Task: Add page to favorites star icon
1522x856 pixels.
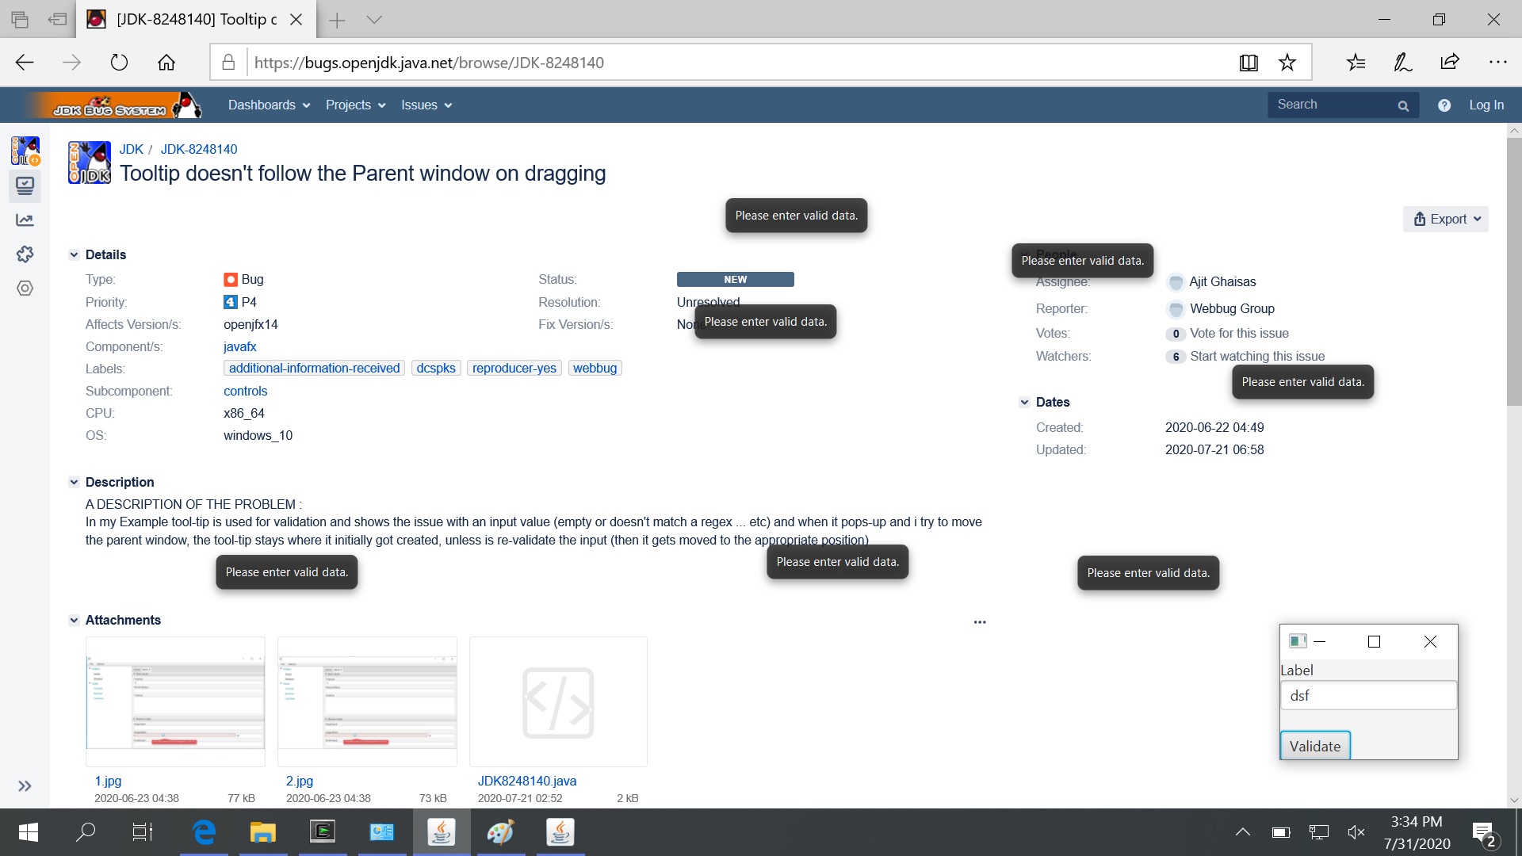Action: [x=1287, y=63]
